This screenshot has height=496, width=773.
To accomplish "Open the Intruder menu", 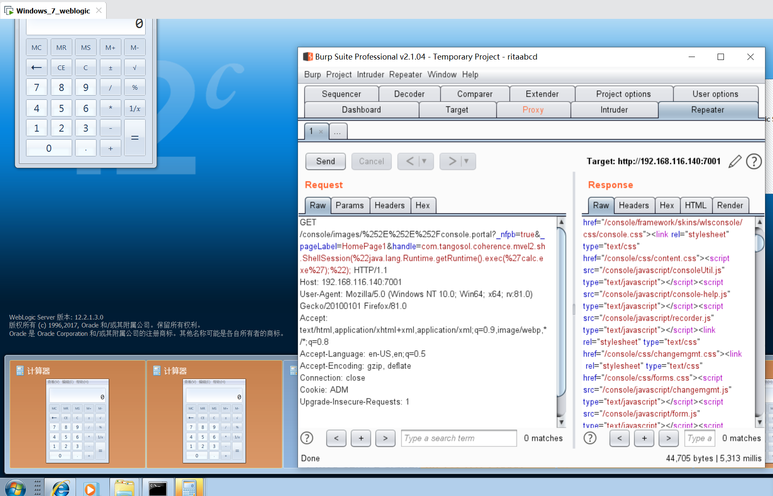I will click(371, 75).
